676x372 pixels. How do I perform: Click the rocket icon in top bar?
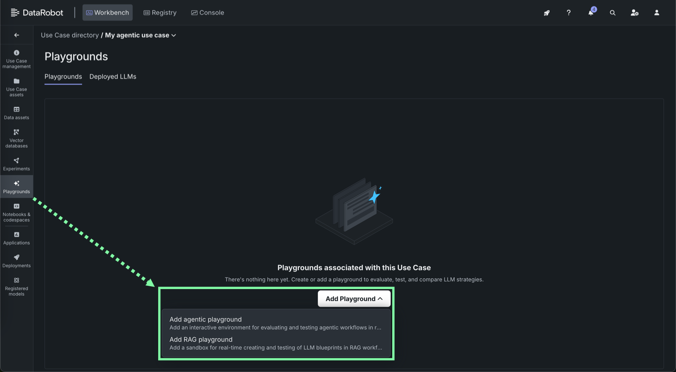pos(547,13)
